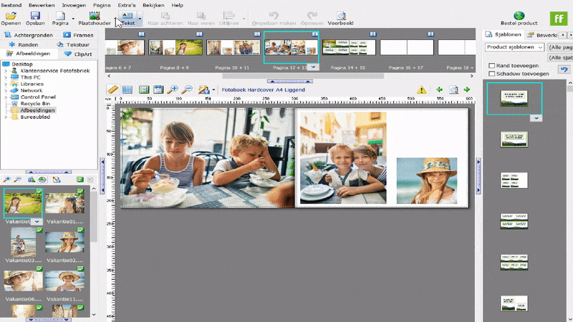This screenshot has height=322, width=573.
Task: Go to next page with green arrow
Action: [x=467, y=89]
